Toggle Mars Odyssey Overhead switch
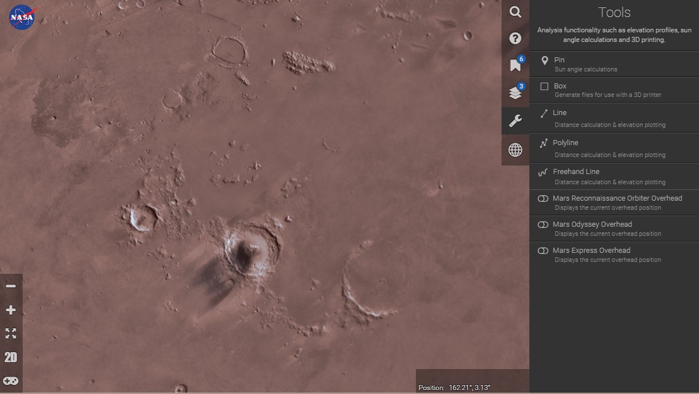The width and height of the screenshot is (699, 394). click(543, 224)
